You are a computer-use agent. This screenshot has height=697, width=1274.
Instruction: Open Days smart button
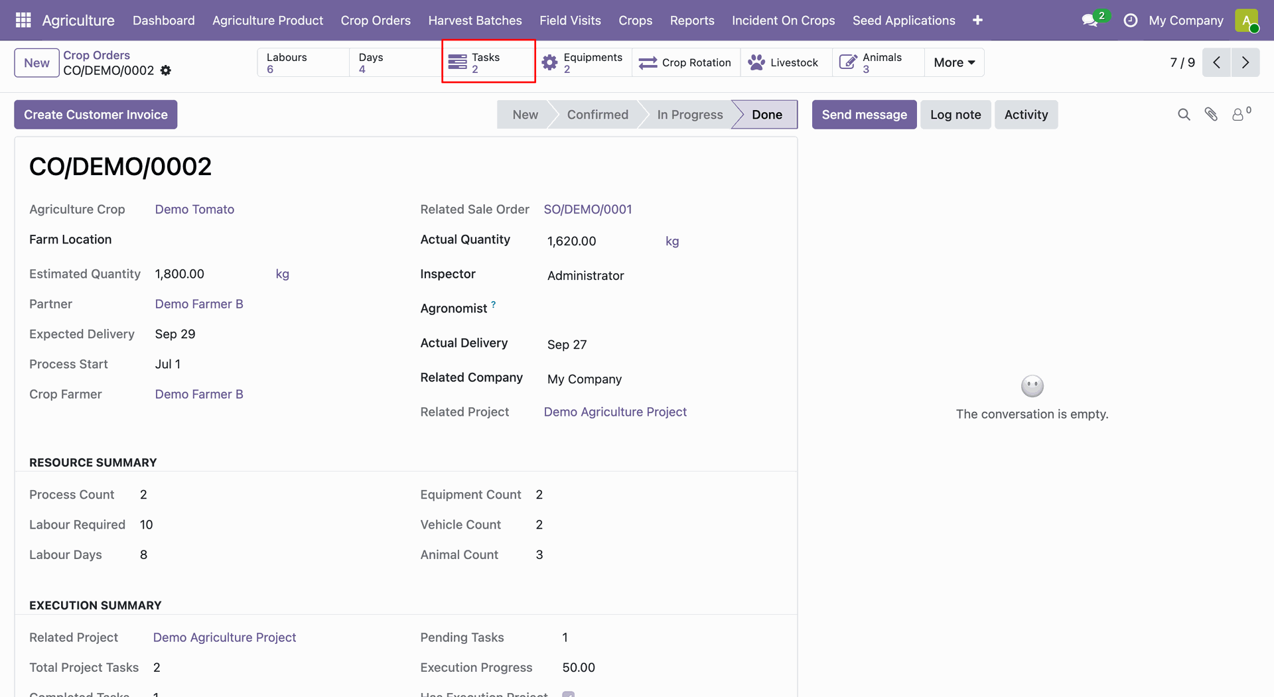[395, 62]
